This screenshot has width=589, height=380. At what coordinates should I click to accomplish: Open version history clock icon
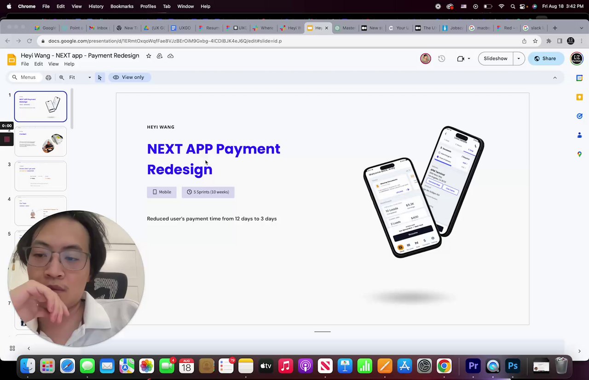442,58
